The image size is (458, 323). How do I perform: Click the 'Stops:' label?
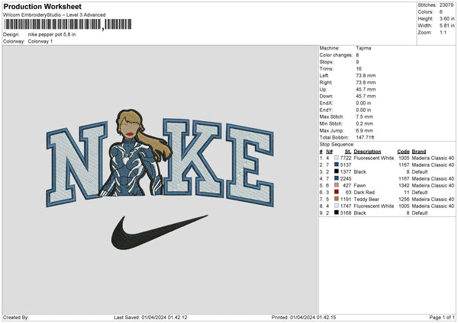(326, 62)
